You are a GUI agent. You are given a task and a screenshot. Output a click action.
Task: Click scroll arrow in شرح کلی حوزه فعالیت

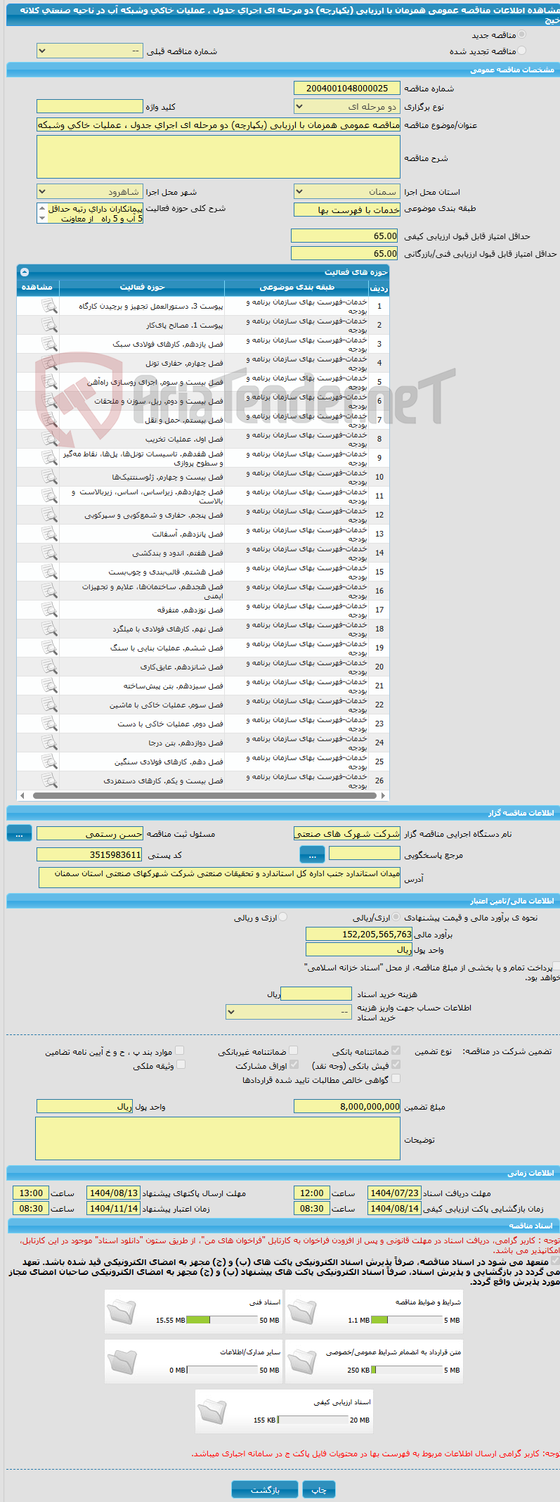coord(41,218)
